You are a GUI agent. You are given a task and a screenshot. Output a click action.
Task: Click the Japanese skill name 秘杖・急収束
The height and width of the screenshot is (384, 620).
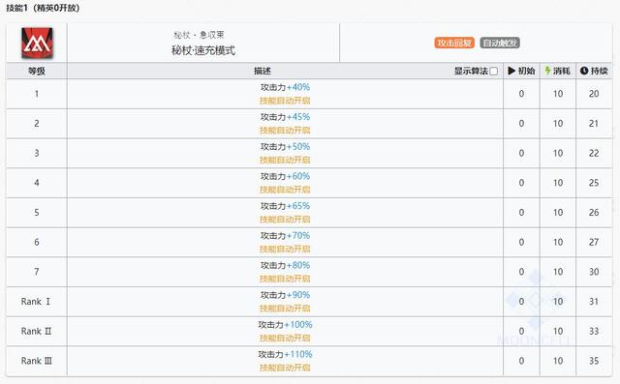[x=199, y=35]
